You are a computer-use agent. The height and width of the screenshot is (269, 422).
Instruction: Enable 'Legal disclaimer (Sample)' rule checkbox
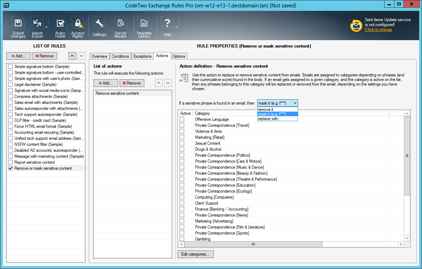pos(11,84)
